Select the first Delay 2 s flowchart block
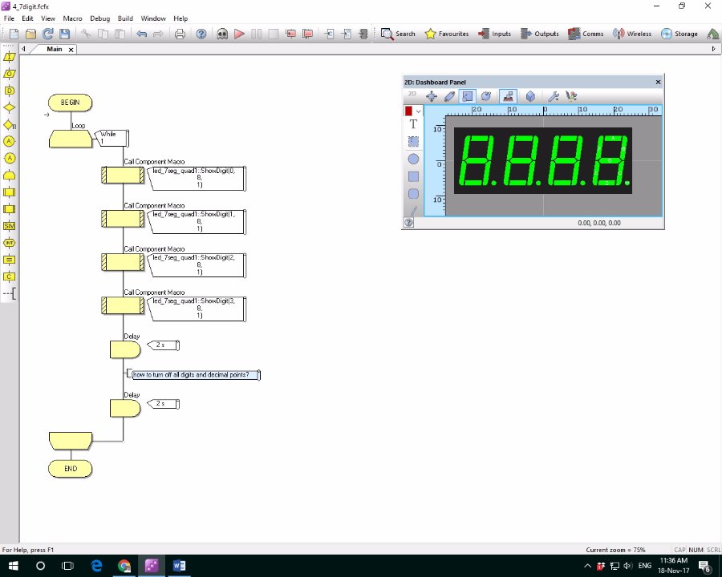 [x=125, y=349]
